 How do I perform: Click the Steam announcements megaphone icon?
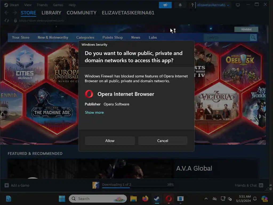pos(165,5)
